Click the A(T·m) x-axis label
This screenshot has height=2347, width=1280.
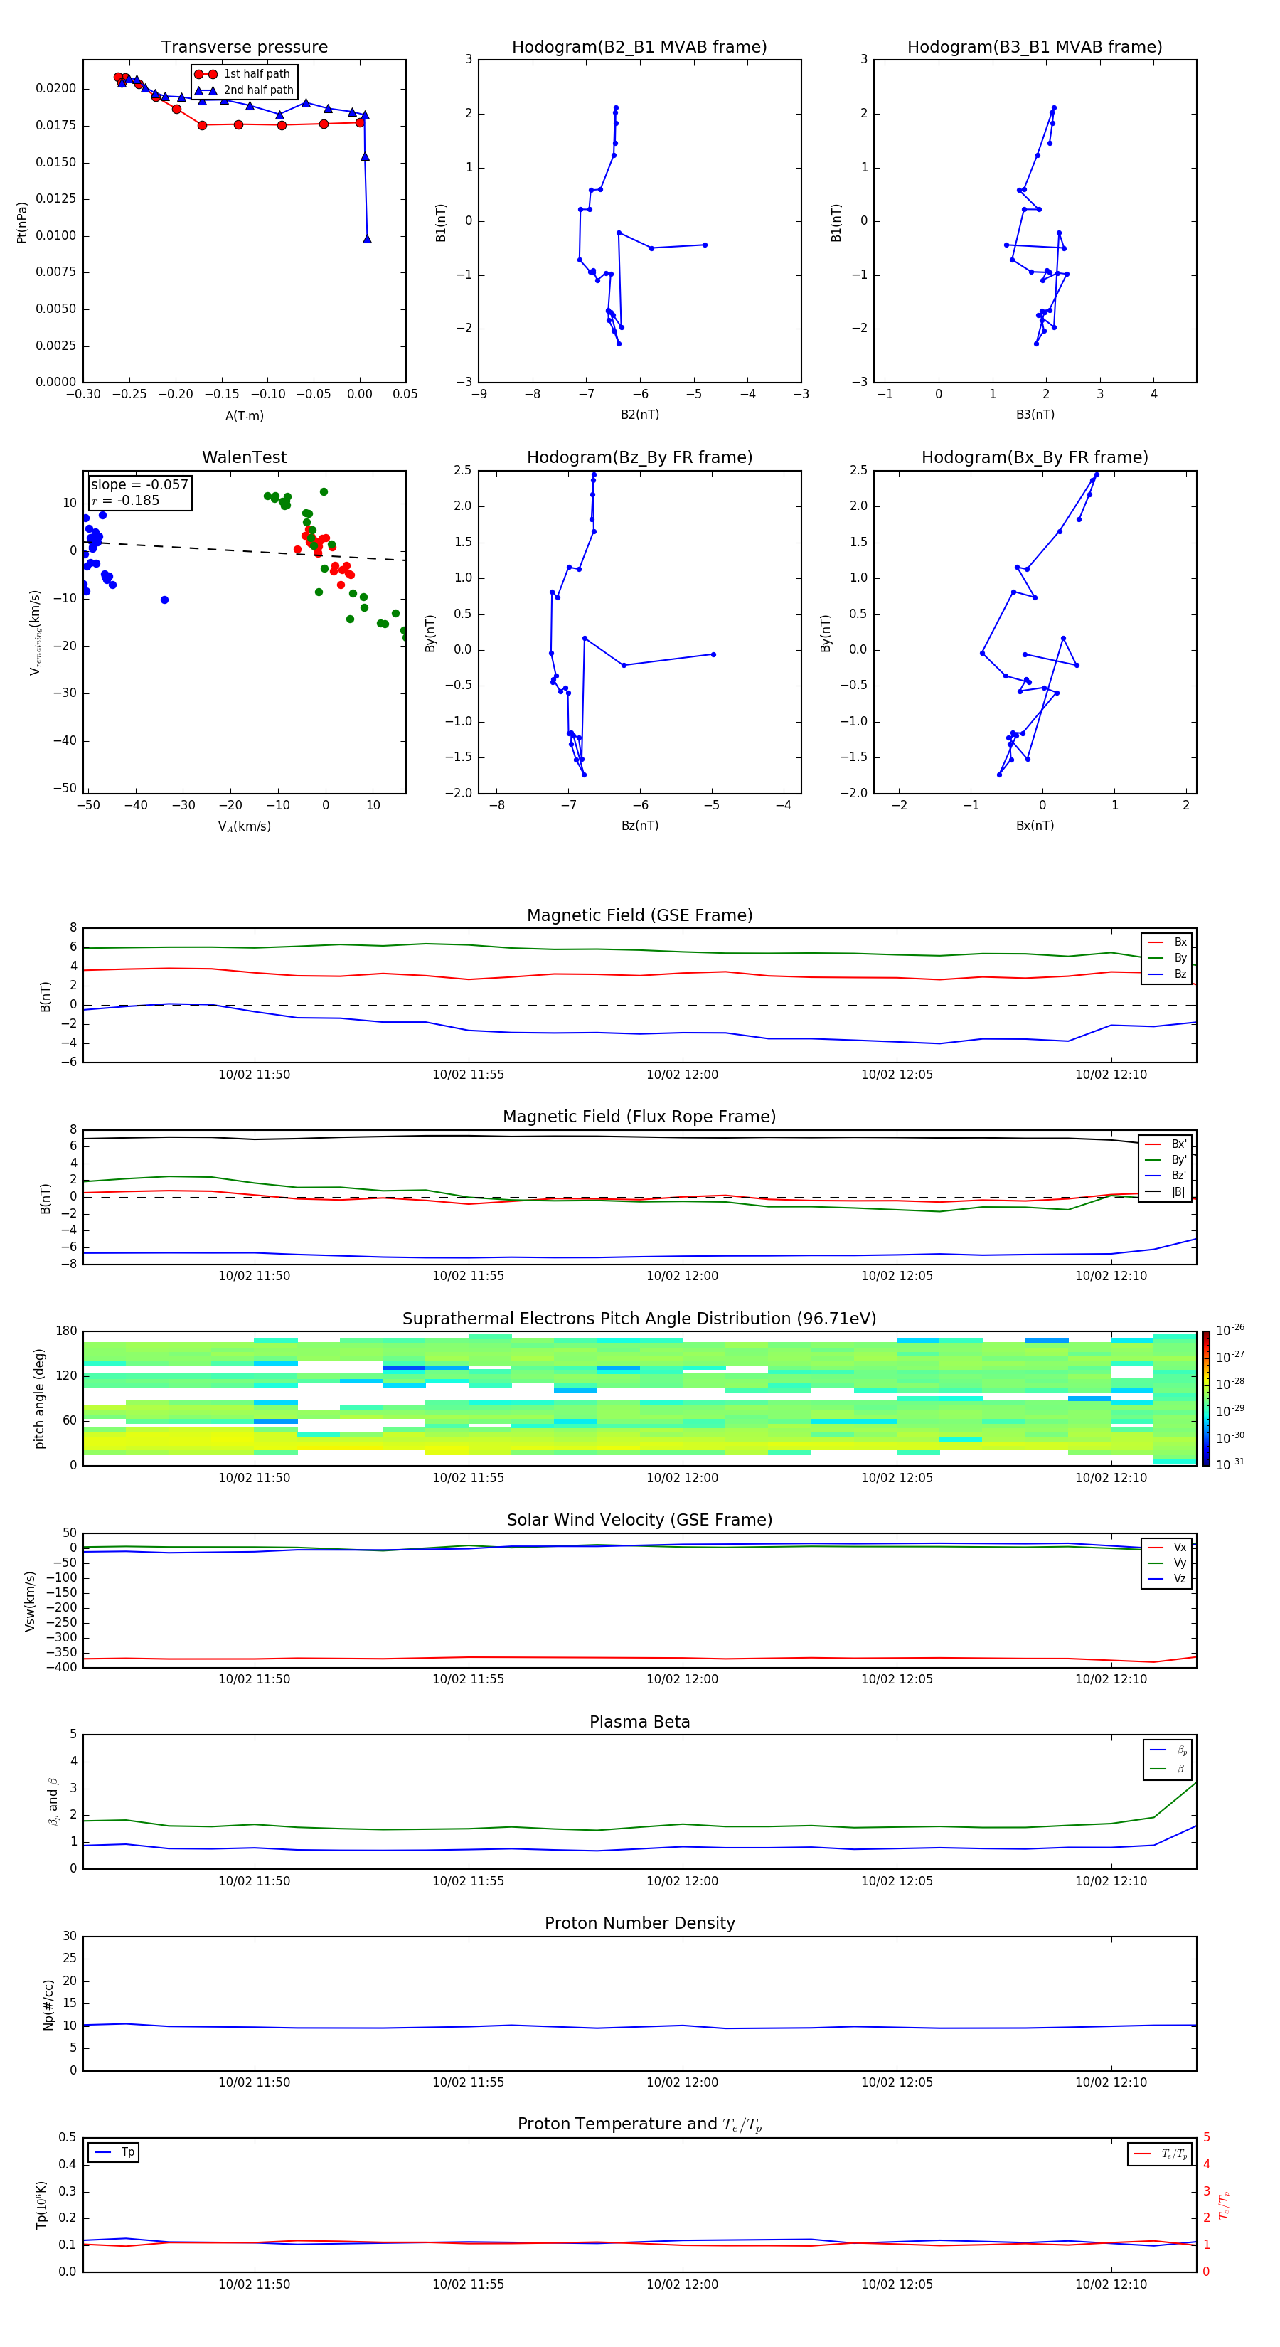click(x=244, y=415)
